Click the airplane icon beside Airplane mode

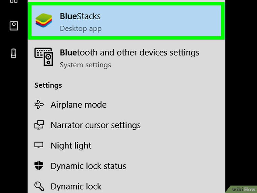pyautogui.click(x=39, y=105)
